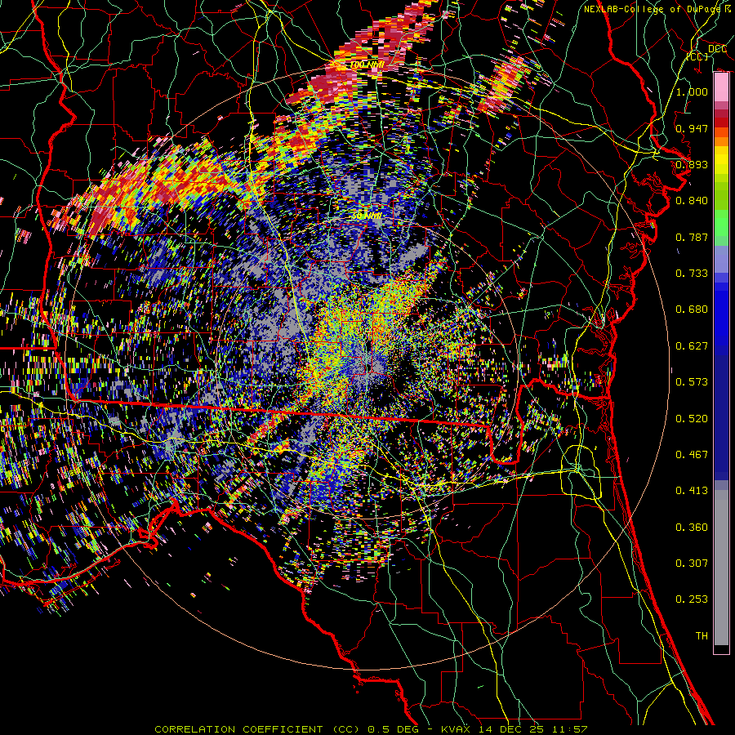Select the 0.467 legend value
Screen dimensions: 735x735
[x=692, y=455]
